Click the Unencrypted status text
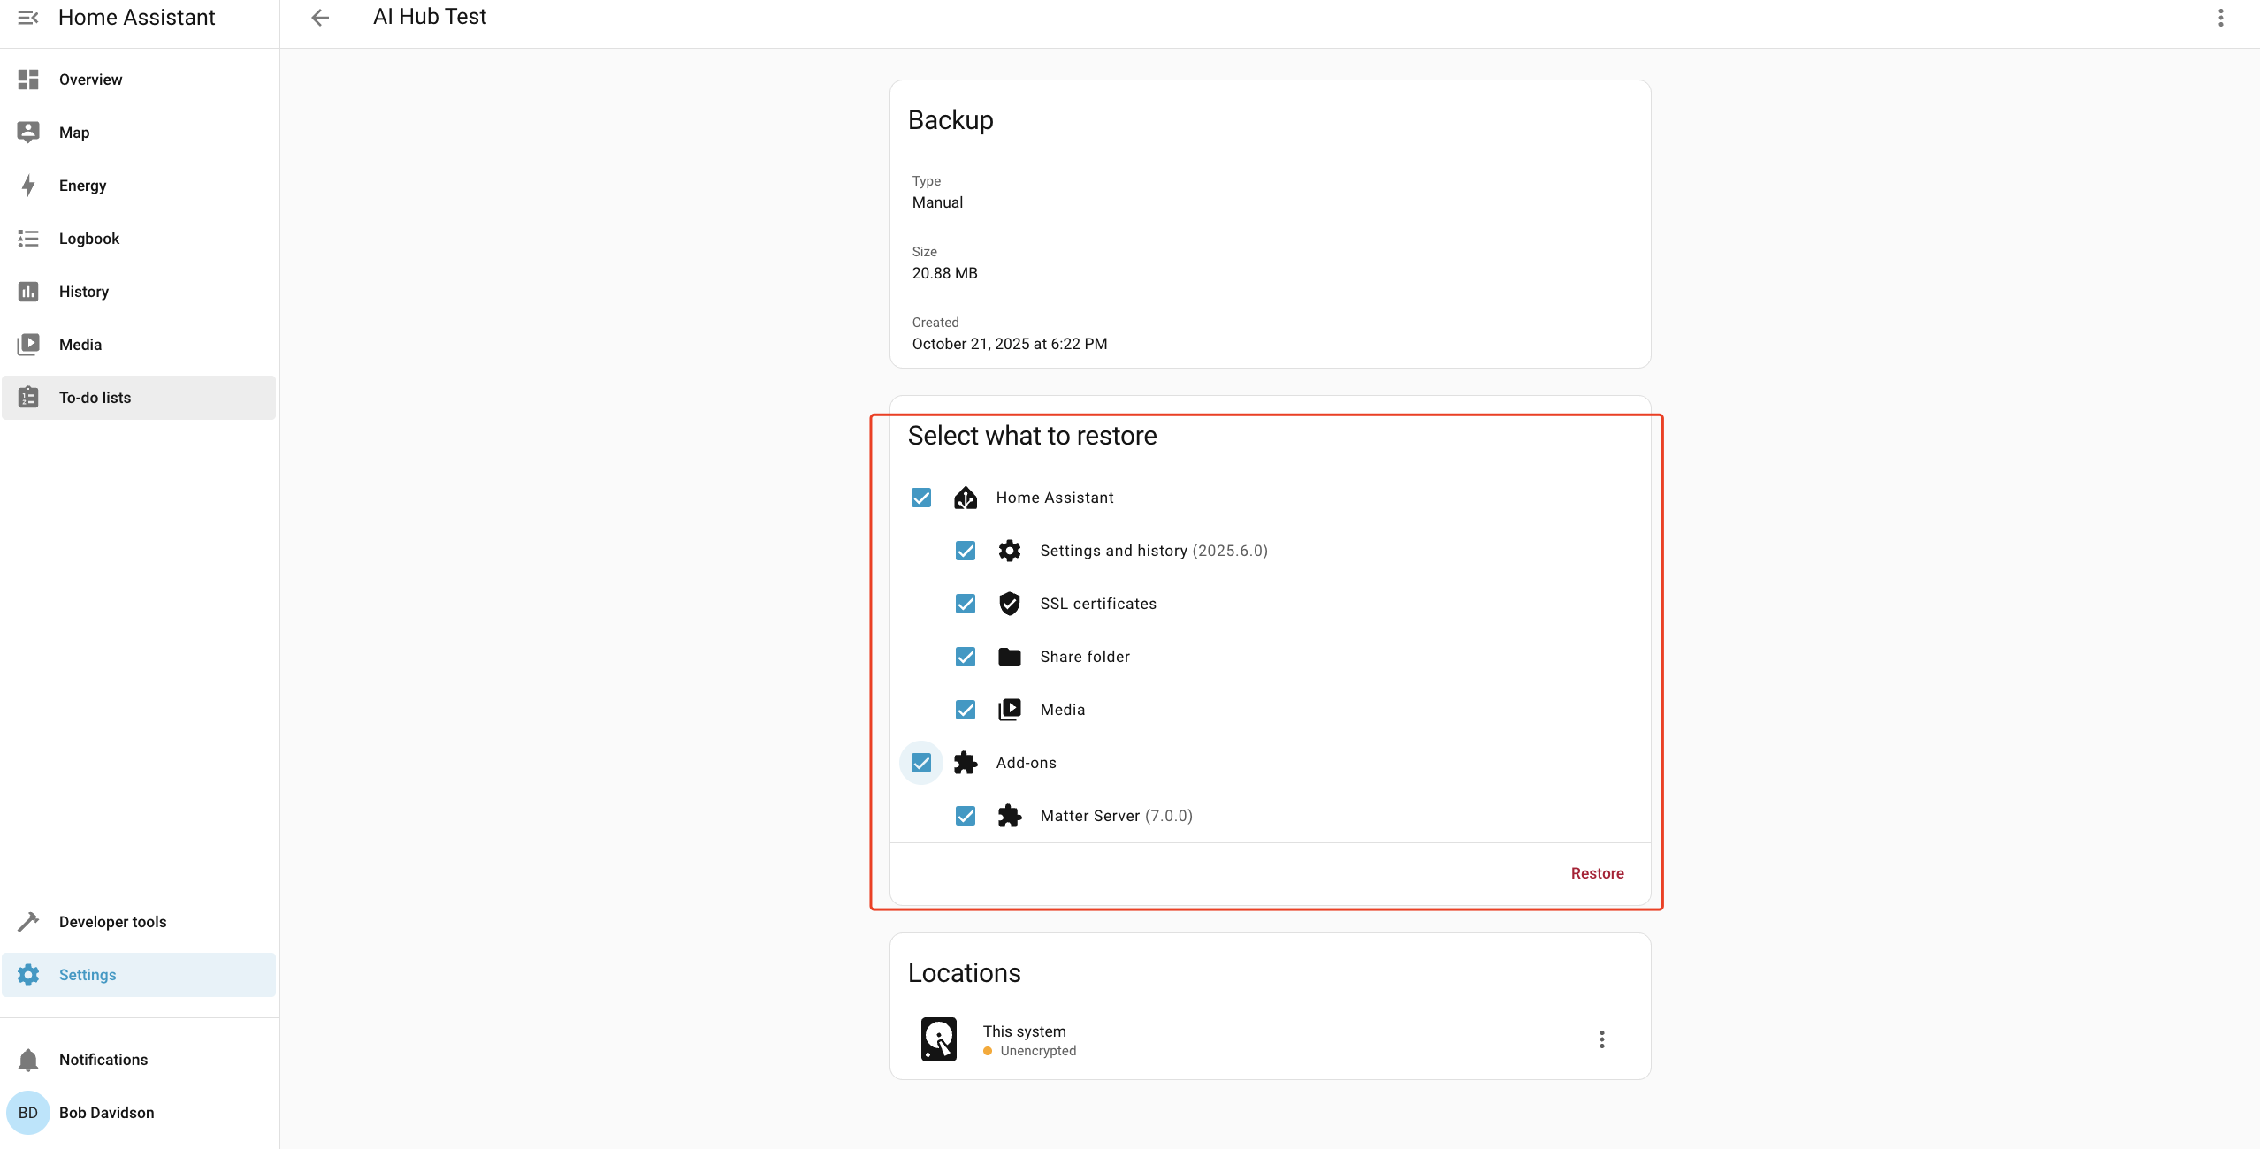2260x1149 pixels. click(x=1038, y=1051)
